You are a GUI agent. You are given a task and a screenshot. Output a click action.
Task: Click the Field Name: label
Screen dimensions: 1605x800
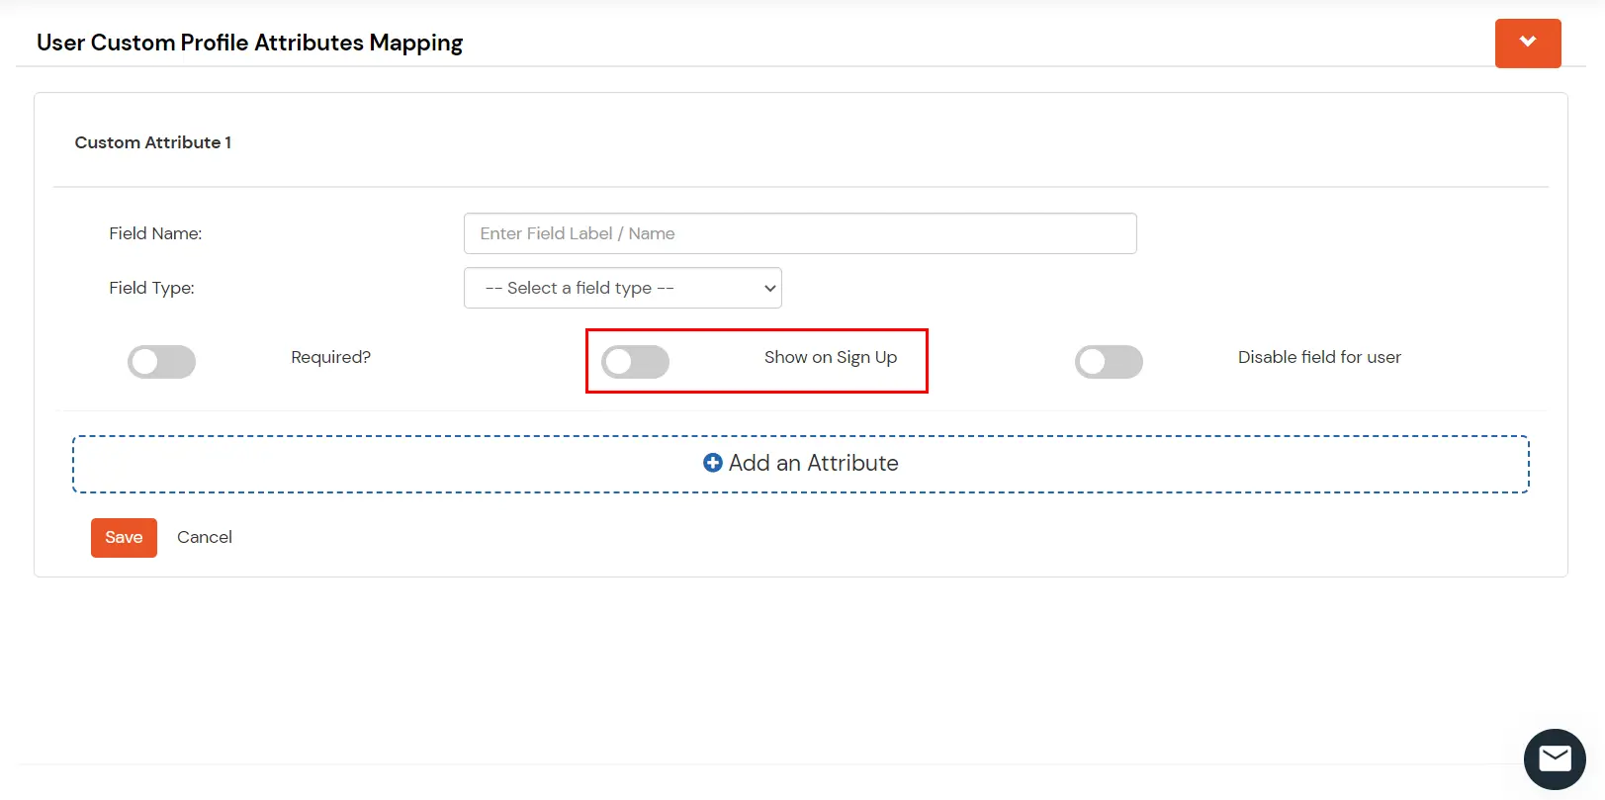pyautogui.click(x=155, y=233)
